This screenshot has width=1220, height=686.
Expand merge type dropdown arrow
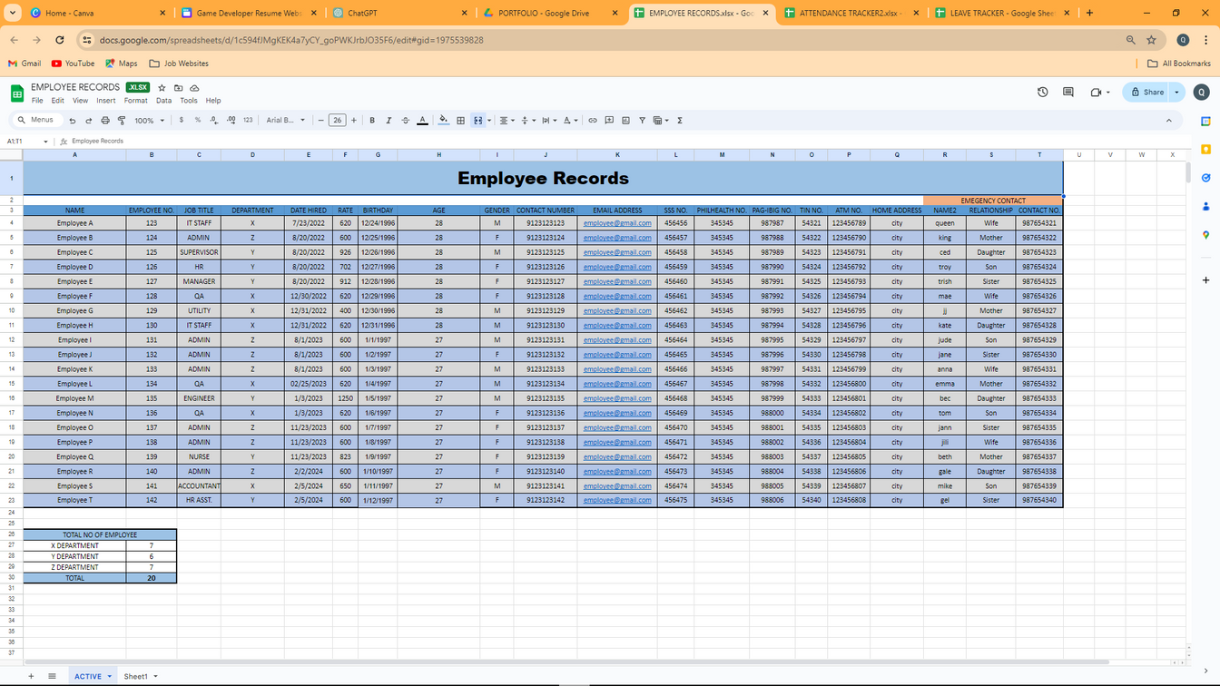[489, 121]
